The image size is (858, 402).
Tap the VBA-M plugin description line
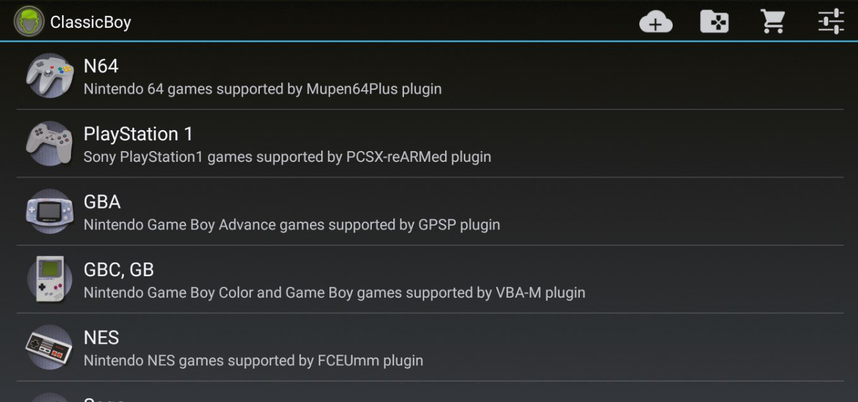[x=334, y=293]
